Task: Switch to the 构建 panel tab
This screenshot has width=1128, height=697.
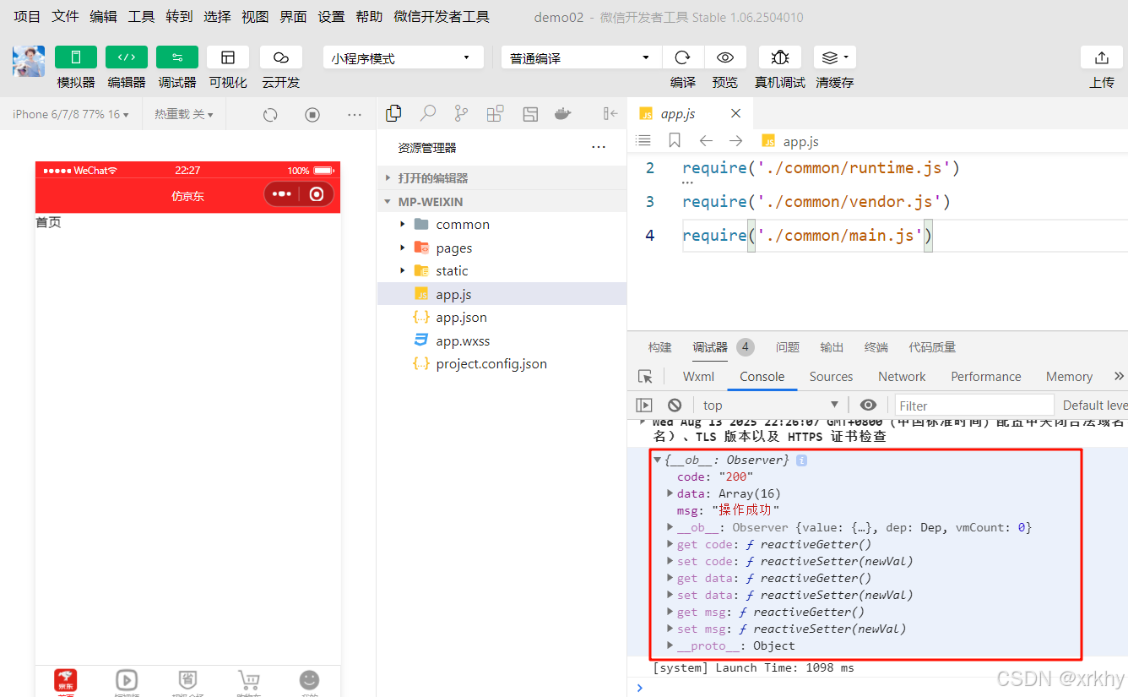Action: tap(660, 347)
